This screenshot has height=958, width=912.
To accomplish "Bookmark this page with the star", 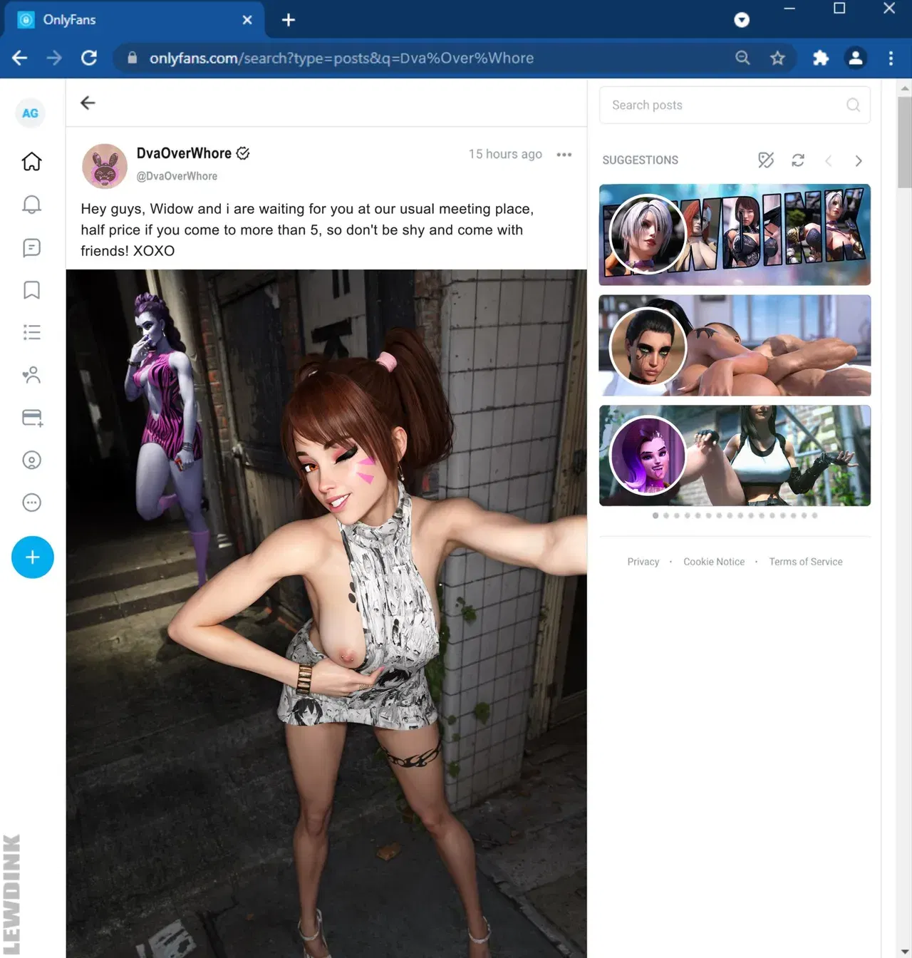I will 777,58.
